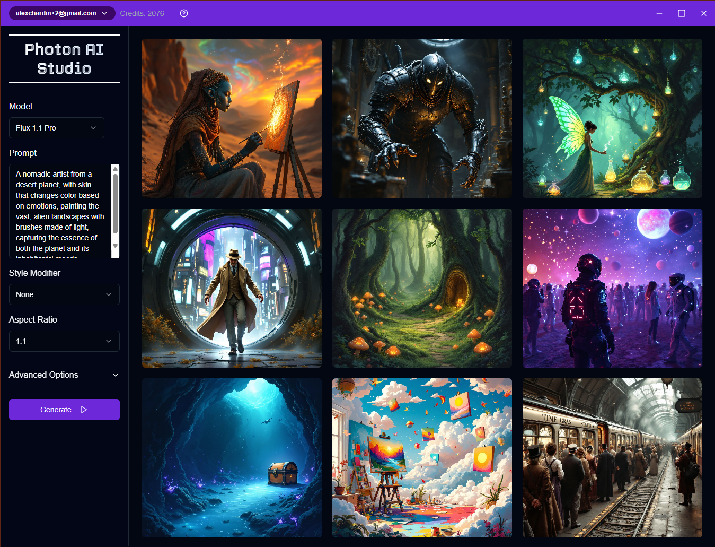The height and width of the screenshot is (547, 715).
Task: Open the Aspect Ratio dropdown set to 1:1
Action: click(64, 341)
